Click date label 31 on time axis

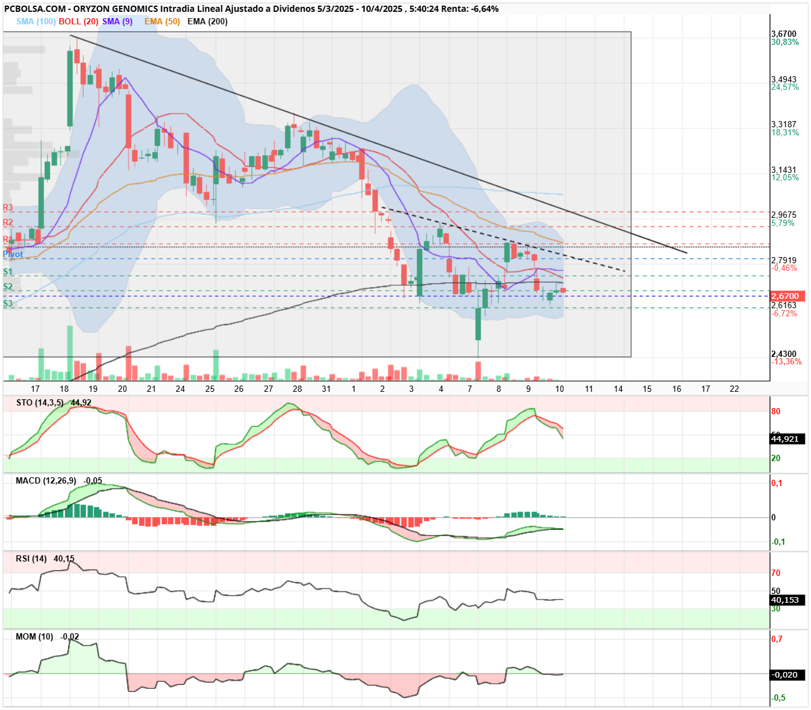[327, 389]
